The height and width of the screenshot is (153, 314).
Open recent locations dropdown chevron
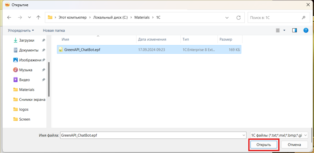[x=30, y=18]
